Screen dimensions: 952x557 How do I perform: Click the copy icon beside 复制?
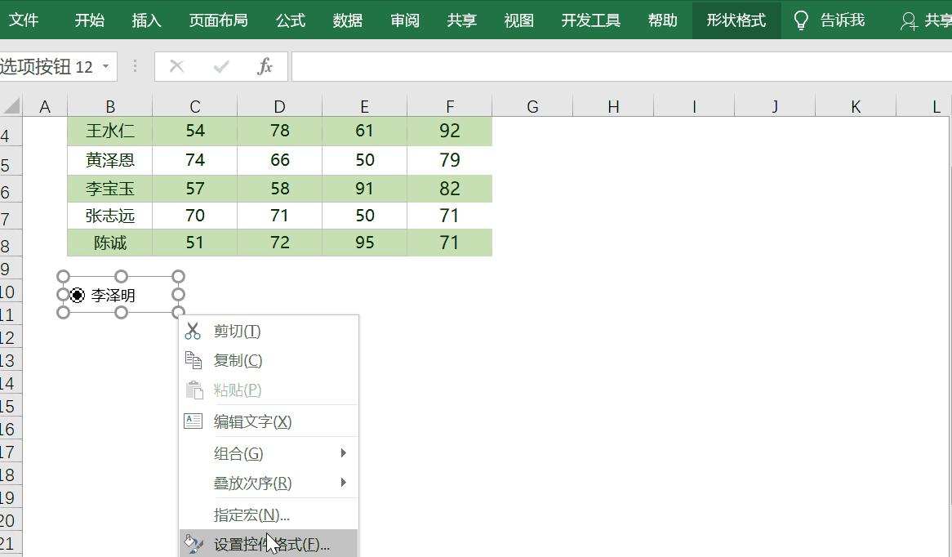pos(193,359)
